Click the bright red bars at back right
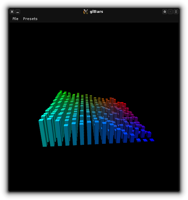Viewport: 188px width, 200px height. [x=122, y=104]
